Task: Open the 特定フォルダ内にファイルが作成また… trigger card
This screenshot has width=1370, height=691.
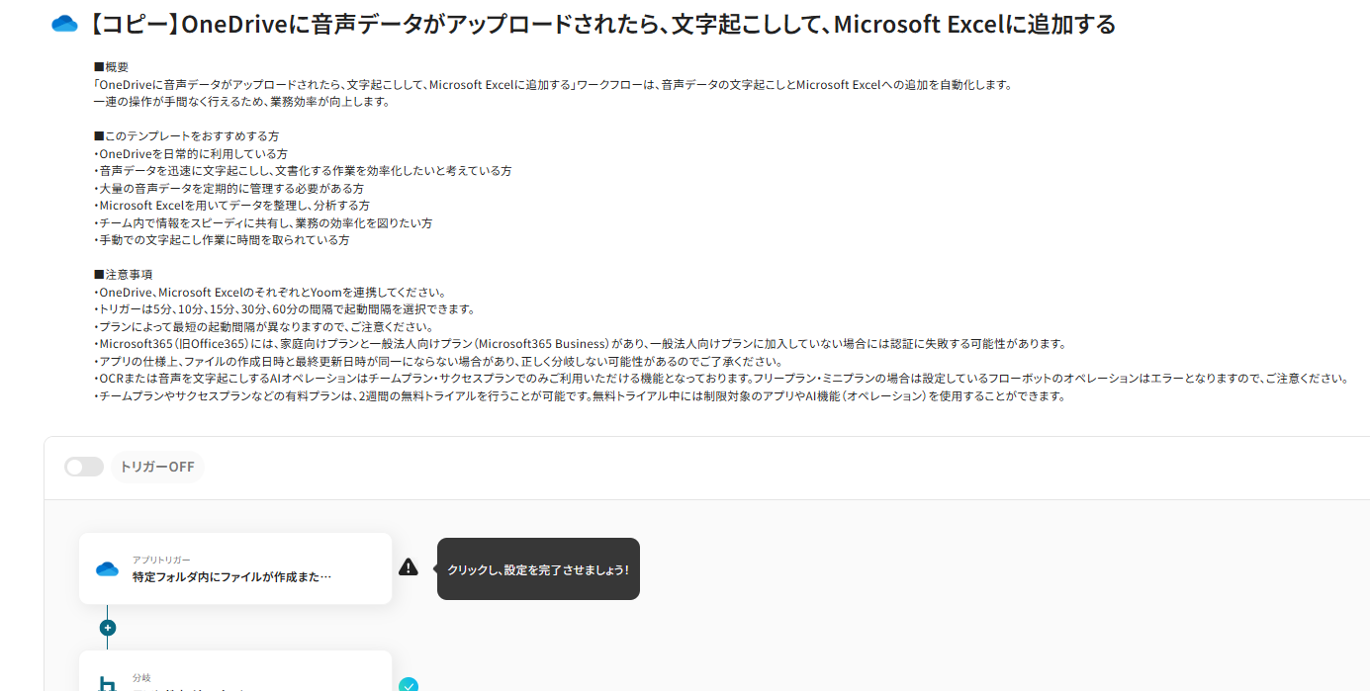Action: [x=235, y=568]
